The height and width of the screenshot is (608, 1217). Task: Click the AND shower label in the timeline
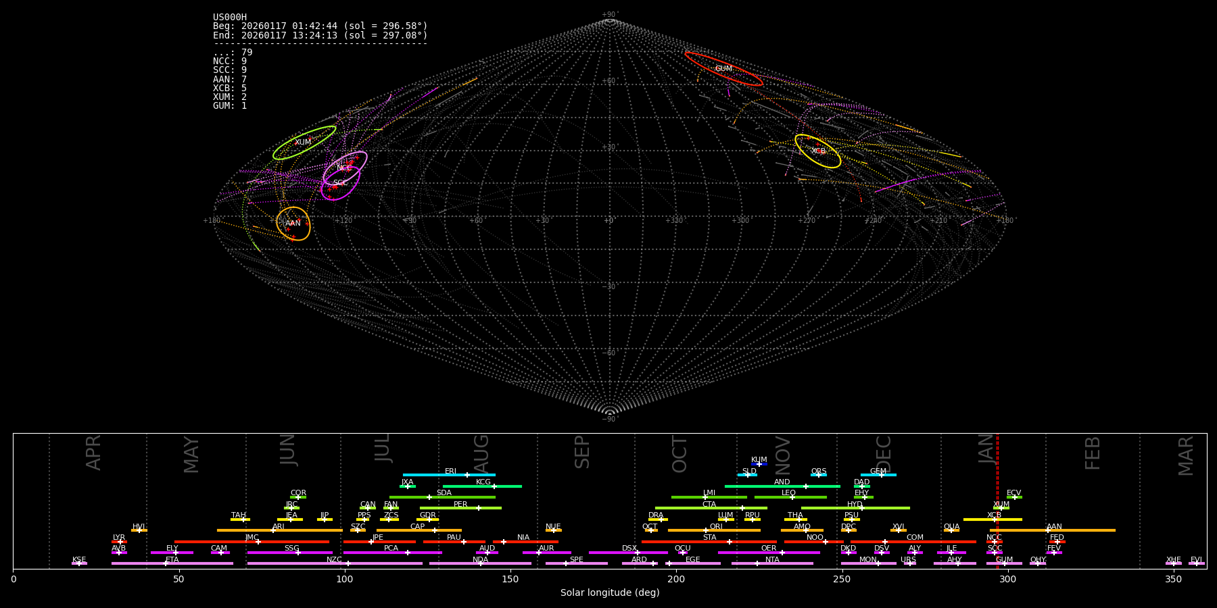[x=782, y=482]
